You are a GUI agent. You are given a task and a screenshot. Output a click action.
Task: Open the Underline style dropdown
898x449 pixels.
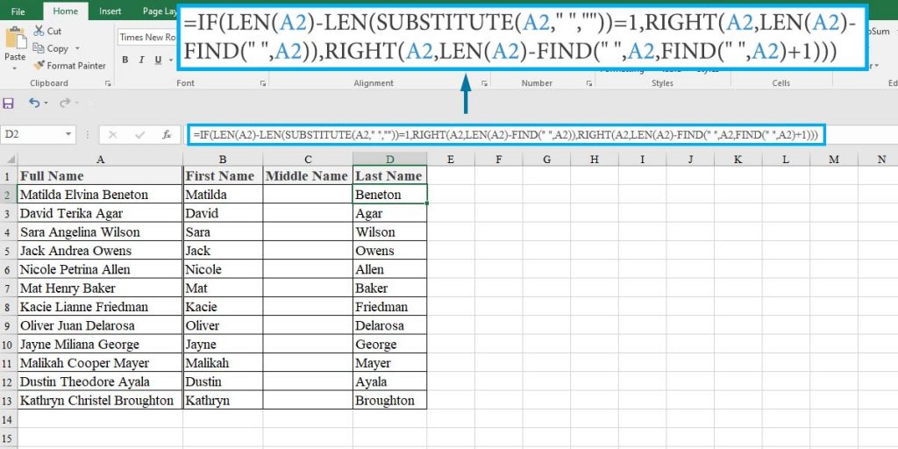(x=171, y=60)
